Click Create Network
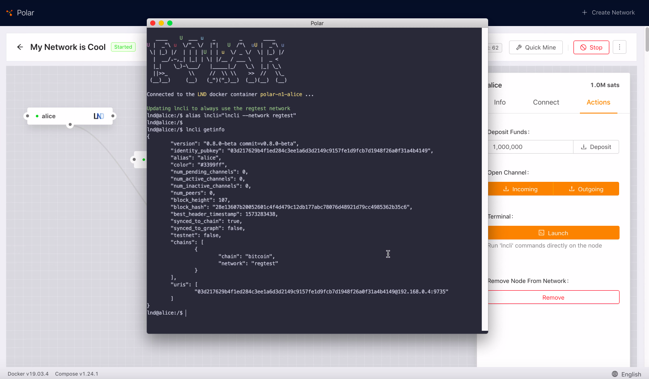This screenshot has width=649, height=379. point(608,12)
